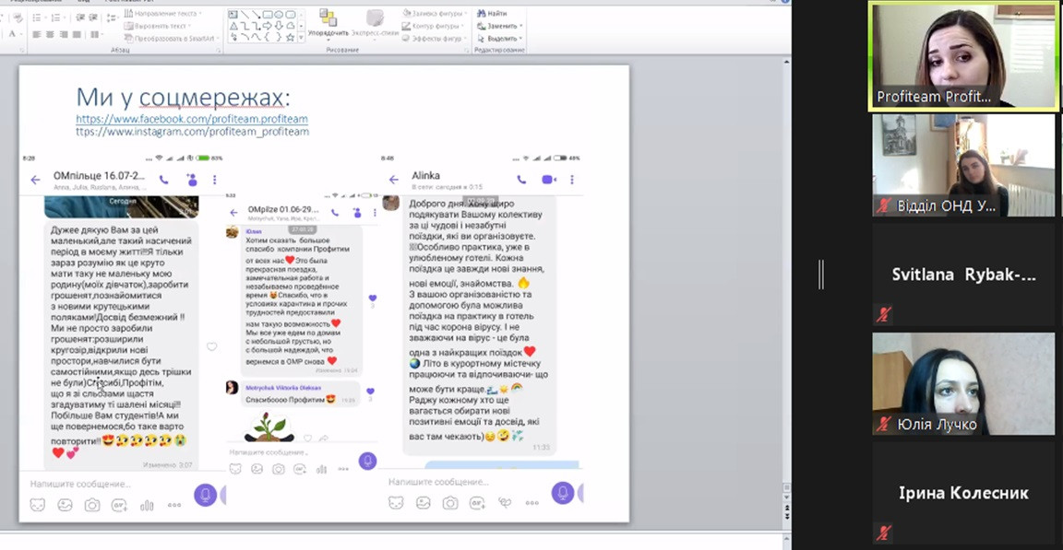Click the Svitlana Rybak participant tile
Viewport: 1063px width, 550px height.
(963, 274)
